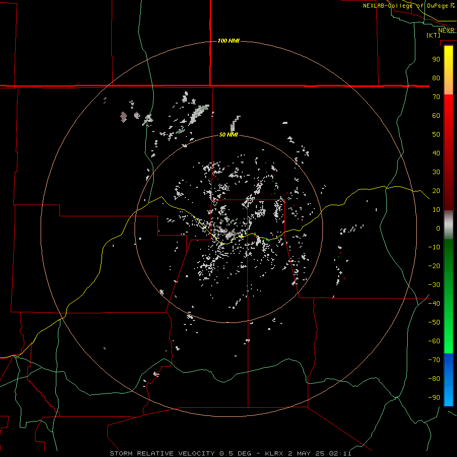Click the positive 70 knot scale label
Image resolution: width=457 pixels, height=457 pixels.
[x=436, y=97]
